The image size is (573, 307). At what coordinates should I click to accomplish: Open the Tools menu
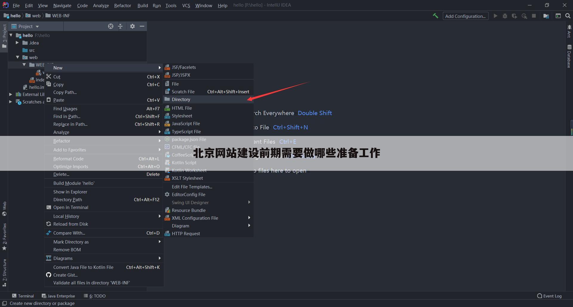click(171, 5)
